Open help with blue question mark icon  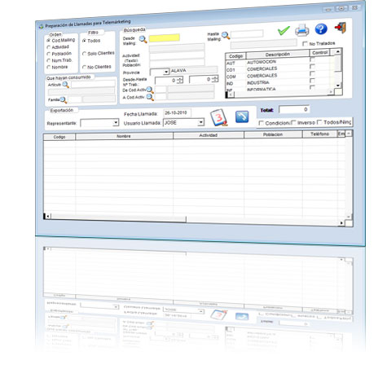coord(321,29)
